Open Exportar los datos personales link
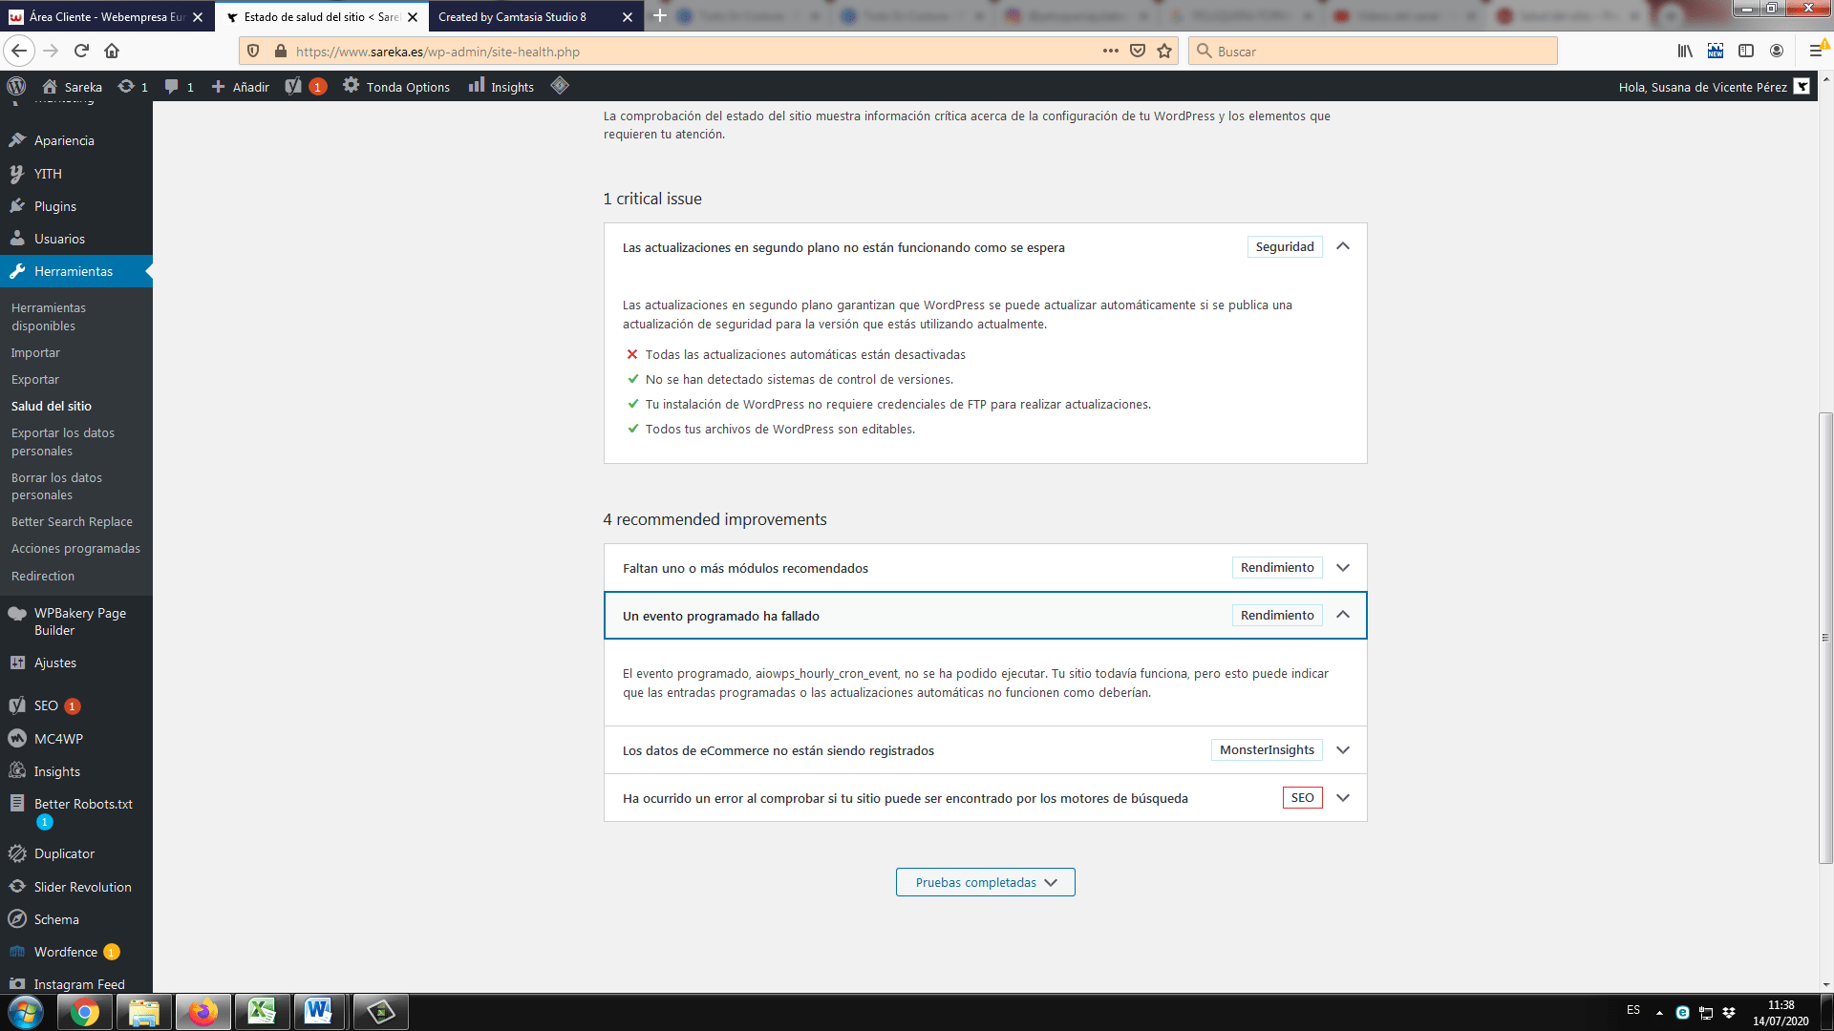Image resolution: width=1834 pixels, height=1031 pixels. (63, 442)
